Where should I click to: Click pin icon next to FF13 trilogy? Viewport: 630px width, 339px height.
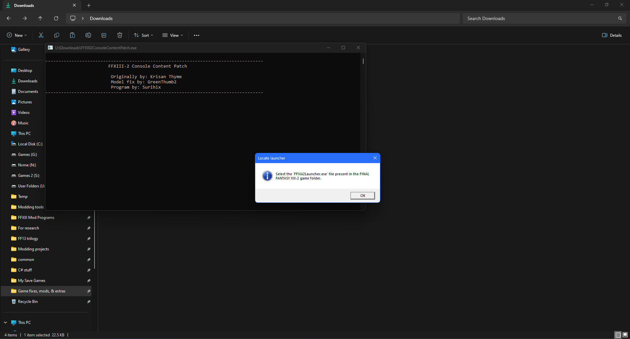(x=89, y=239)
